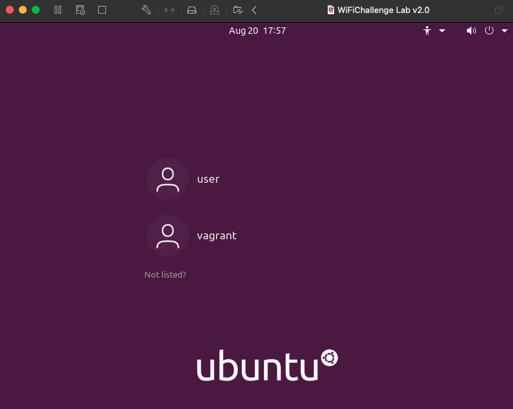The image size is (513, 409).
Task: Open the accessibility menu icon
Action: click(x=427, y=31)
